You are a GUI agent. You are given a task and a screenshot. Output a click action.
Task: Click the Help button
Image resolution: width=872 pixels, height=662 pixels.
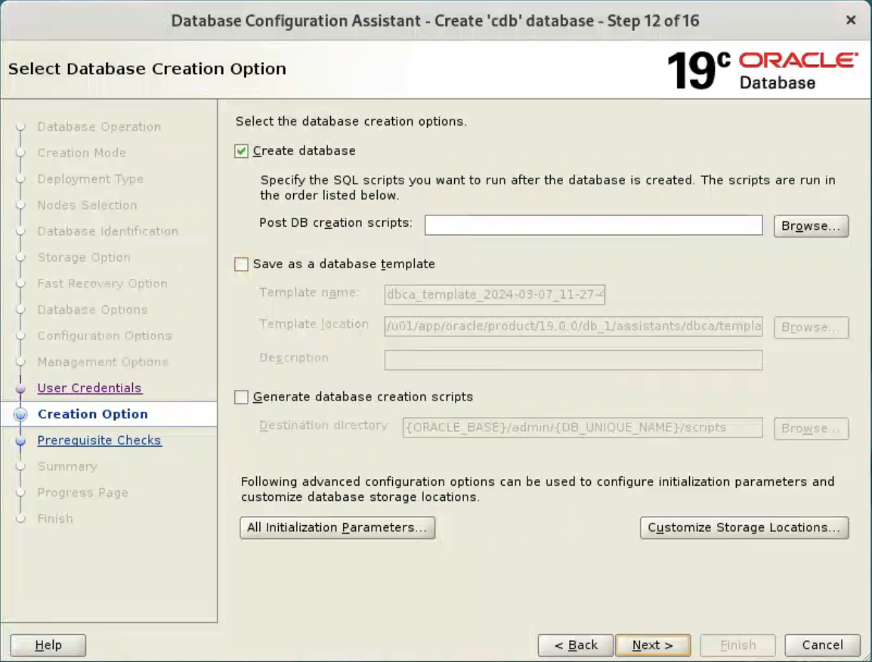48,645
